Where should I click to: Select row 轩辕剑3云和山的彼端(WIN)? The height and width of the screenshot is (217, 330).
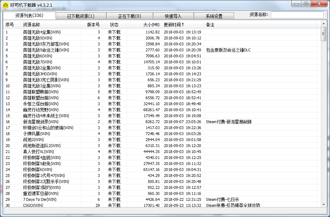coord(162,128)
